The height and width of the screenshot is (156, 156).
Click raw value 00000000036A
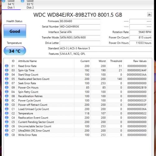click(x=137, y=109)
